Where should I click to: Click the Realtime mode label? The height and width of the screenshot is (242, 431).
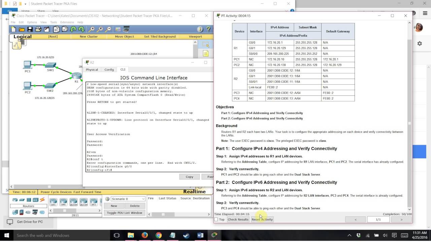pos(194,192)
